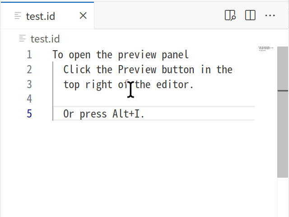The image size is (289, 217).
Task: Click the file icon in test.id tab
Action: 18,16
